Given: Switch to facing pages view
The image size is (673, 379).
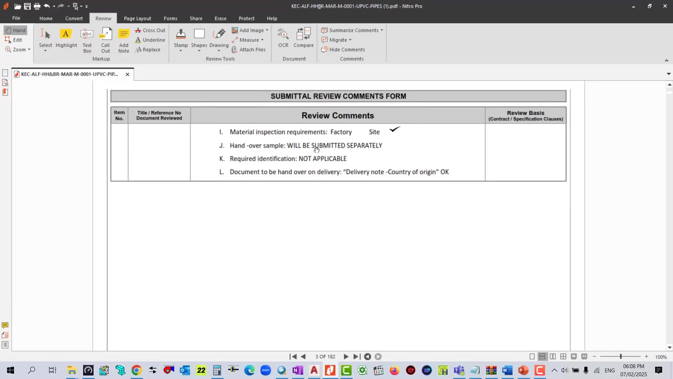Looking at the screenshot, I should [x=553, y=357].
